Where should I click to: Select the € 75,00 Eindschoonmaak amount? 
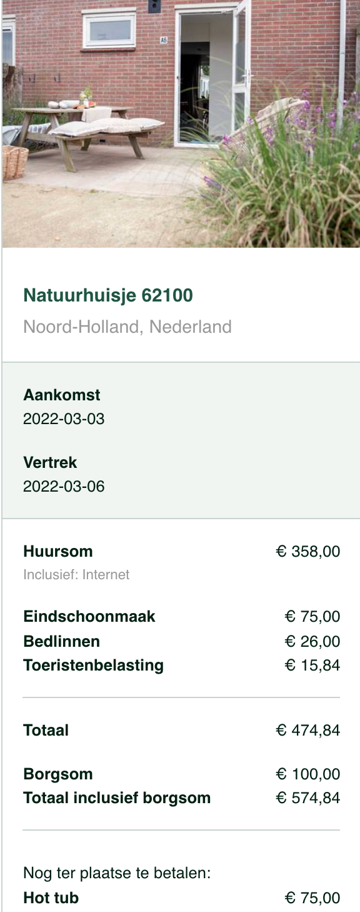point(312,616)
